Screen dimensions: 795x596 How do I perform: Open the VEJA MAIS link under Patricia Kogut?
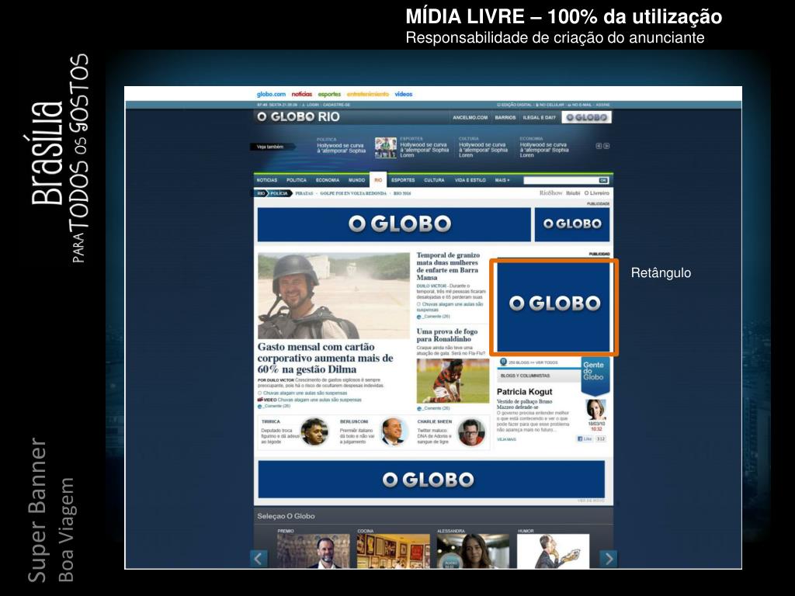(x=506, y=439)
